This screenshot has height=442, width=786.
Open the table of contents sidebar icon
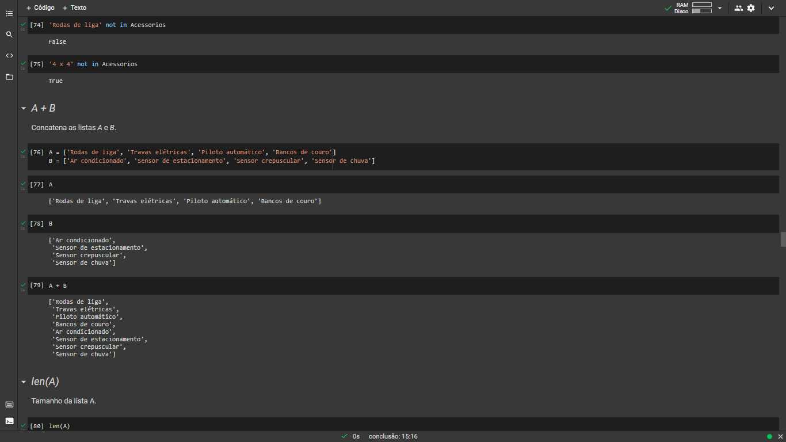pyautogui.click(x=9, y=13)
